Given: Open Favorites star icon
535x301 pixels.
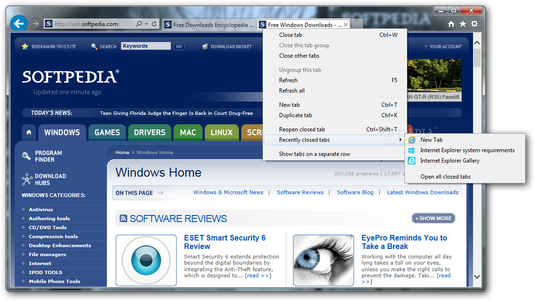Looking at the screenshot, I should point(463,24).
